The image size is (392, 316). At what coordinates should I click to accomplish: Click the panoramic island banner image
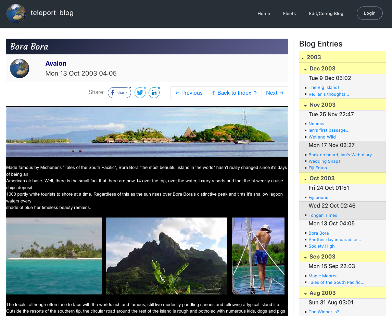coord(147,132)
